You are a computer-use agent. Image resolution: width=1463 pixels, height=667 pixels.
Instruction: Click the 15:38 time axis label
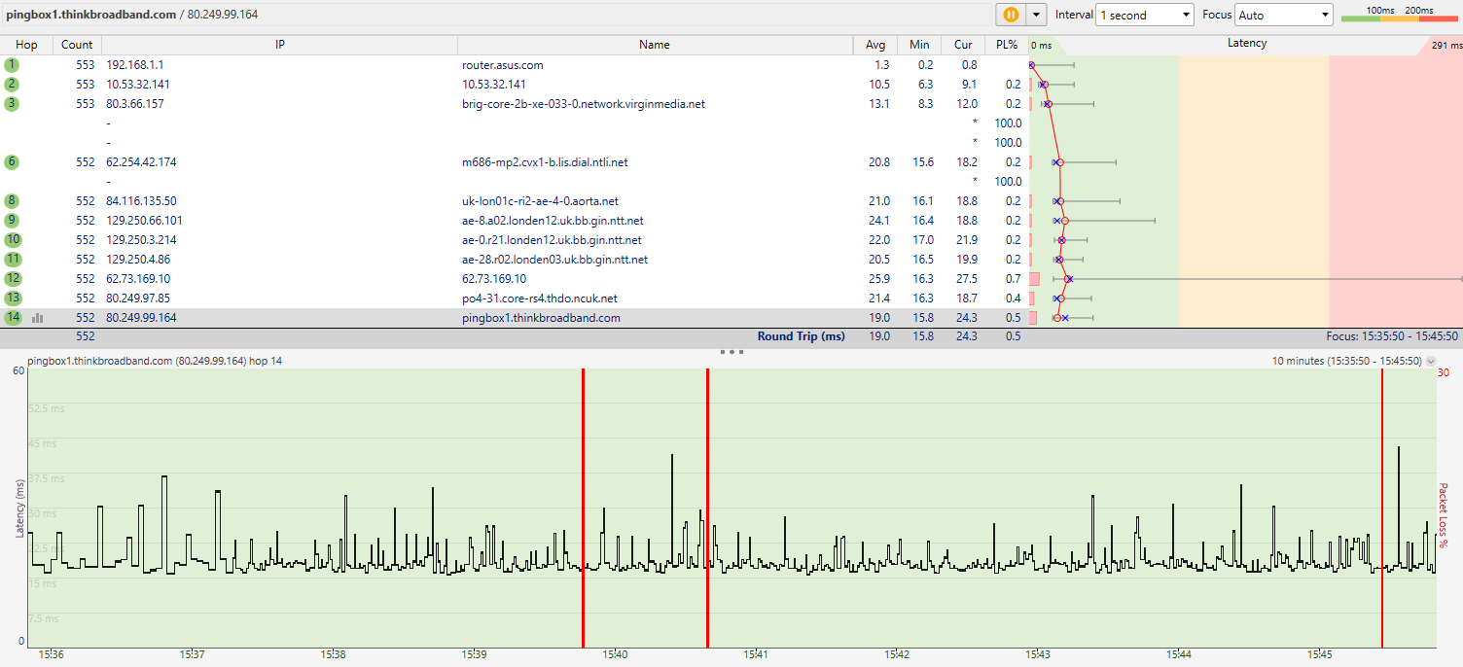(x=334, y=655)
